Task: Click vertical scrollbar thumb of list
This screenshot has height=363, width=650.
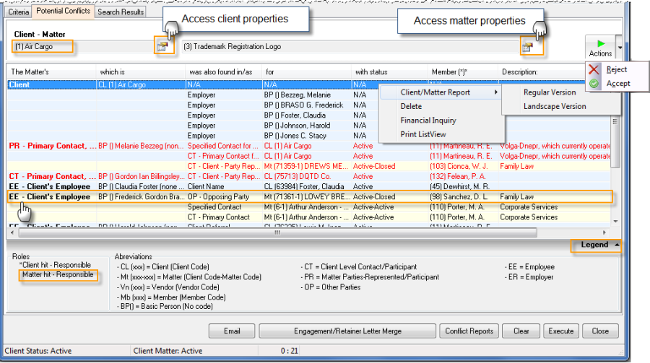Action: point(615,141)
